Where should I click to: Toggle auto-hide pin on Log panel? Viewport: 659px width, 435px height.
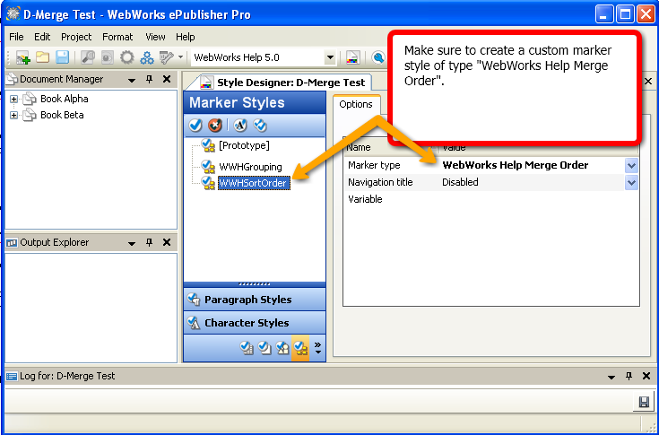[x=627, y=377]
